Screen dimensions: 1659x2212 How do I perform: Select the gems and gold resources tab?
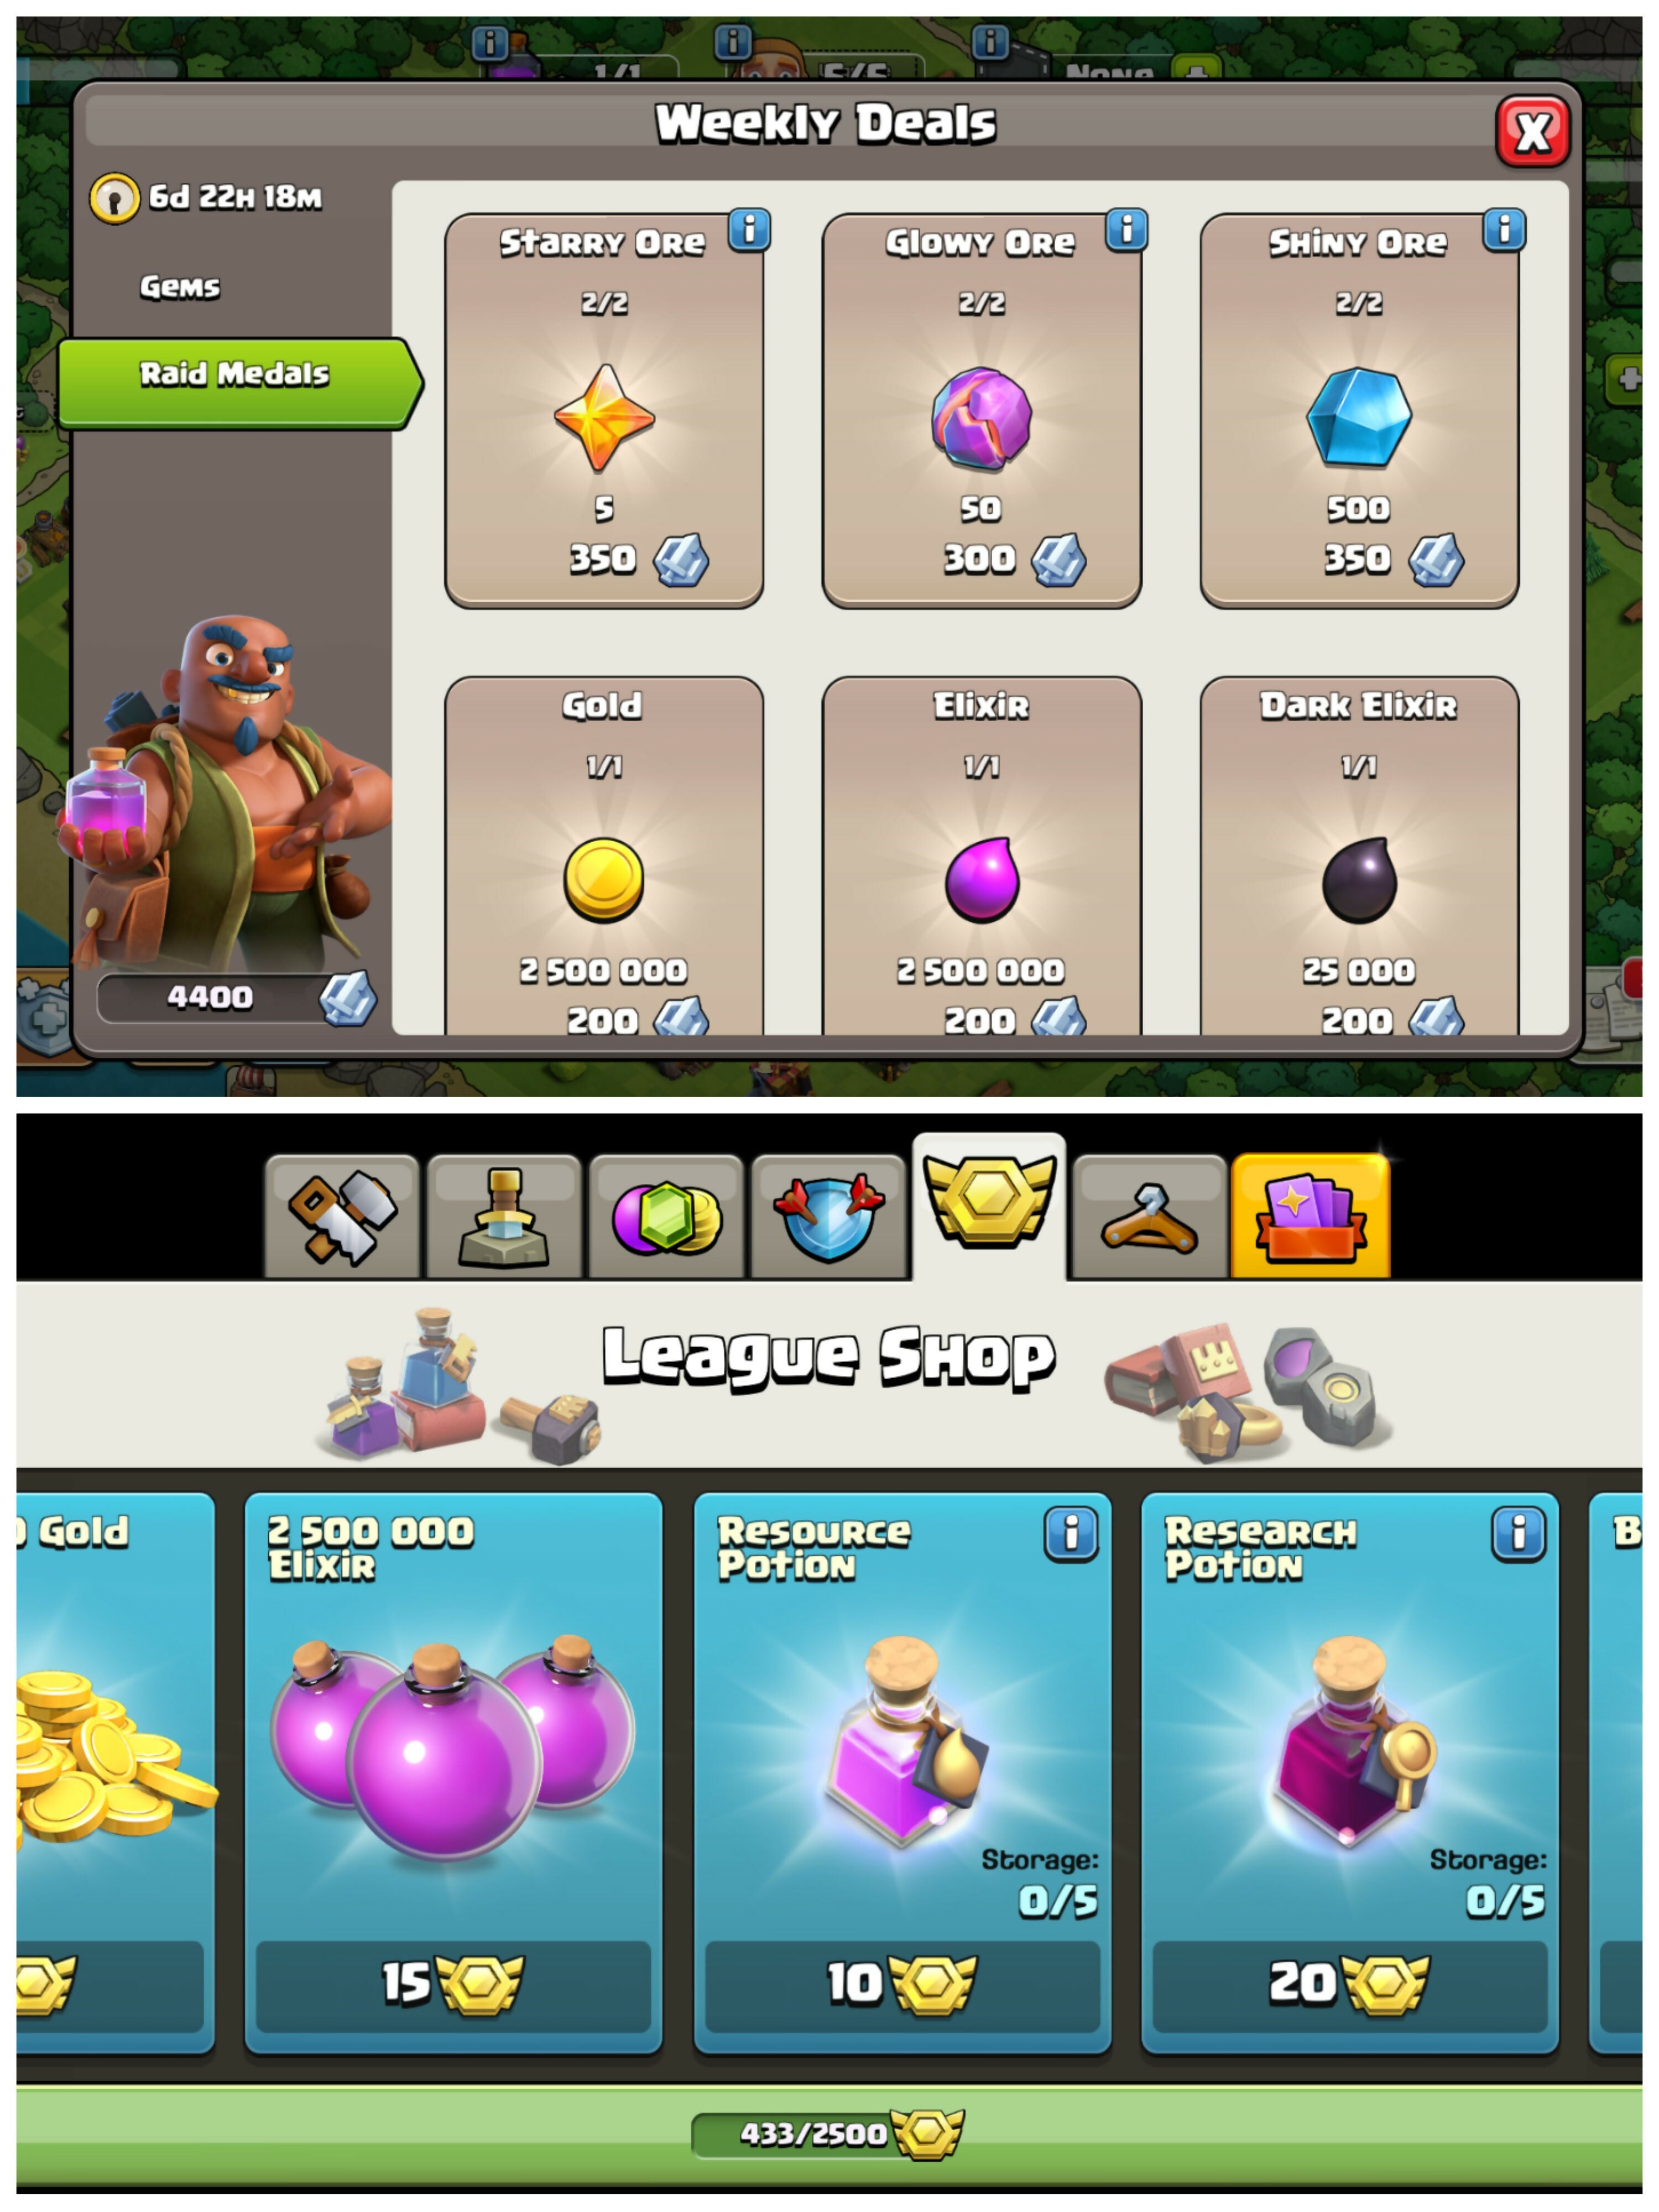coord(666,1216)
